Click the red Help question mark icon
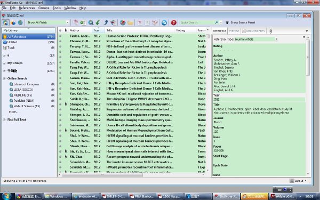This screenshot has width=320, height=200. click(x=174, y=22)
